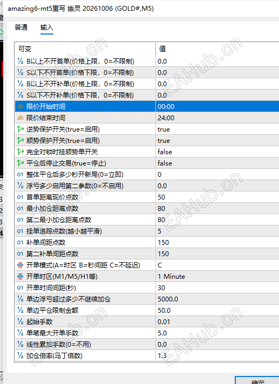
Task: Edit 限价开始时间 value 00:00
Action: (217, 107)
